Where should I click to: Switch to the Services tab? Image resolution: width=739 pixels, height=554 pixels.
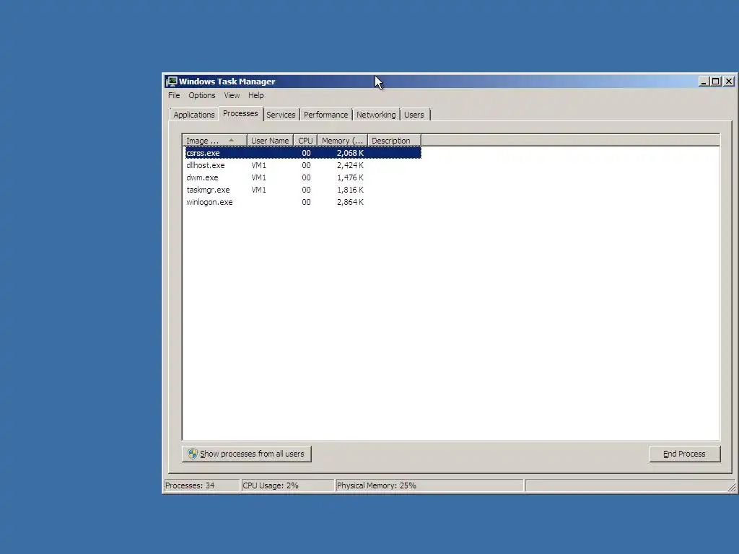(281, 115)
